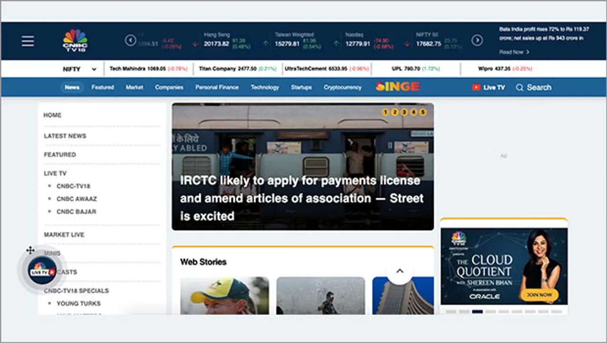The height and width of the screenshot is (343, 607).
Task: Open Read Now link chevron
Action: [528, 52]
